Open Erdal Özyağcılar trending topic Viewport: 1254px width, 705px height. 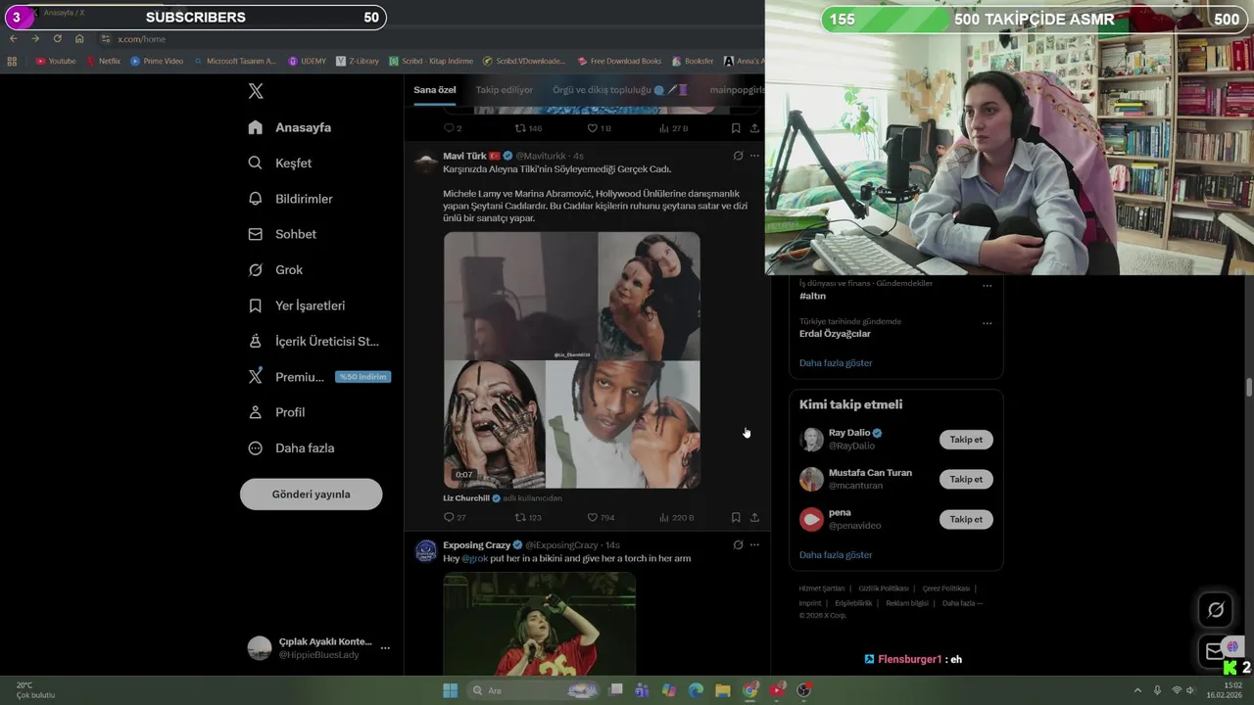pyautogui.click(x=835, y=334)
